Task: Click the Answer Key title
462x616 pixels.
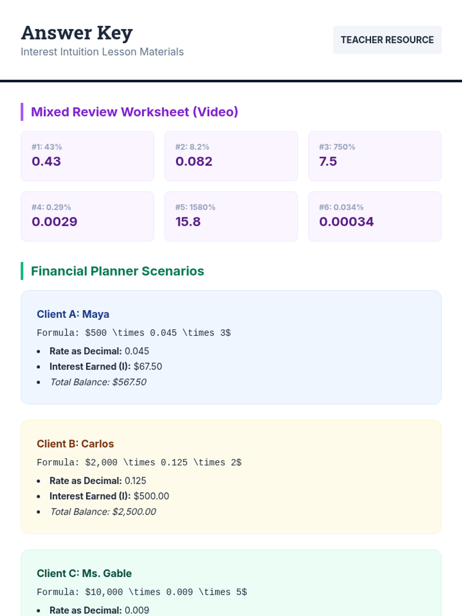Action: [x=77, y=33]
